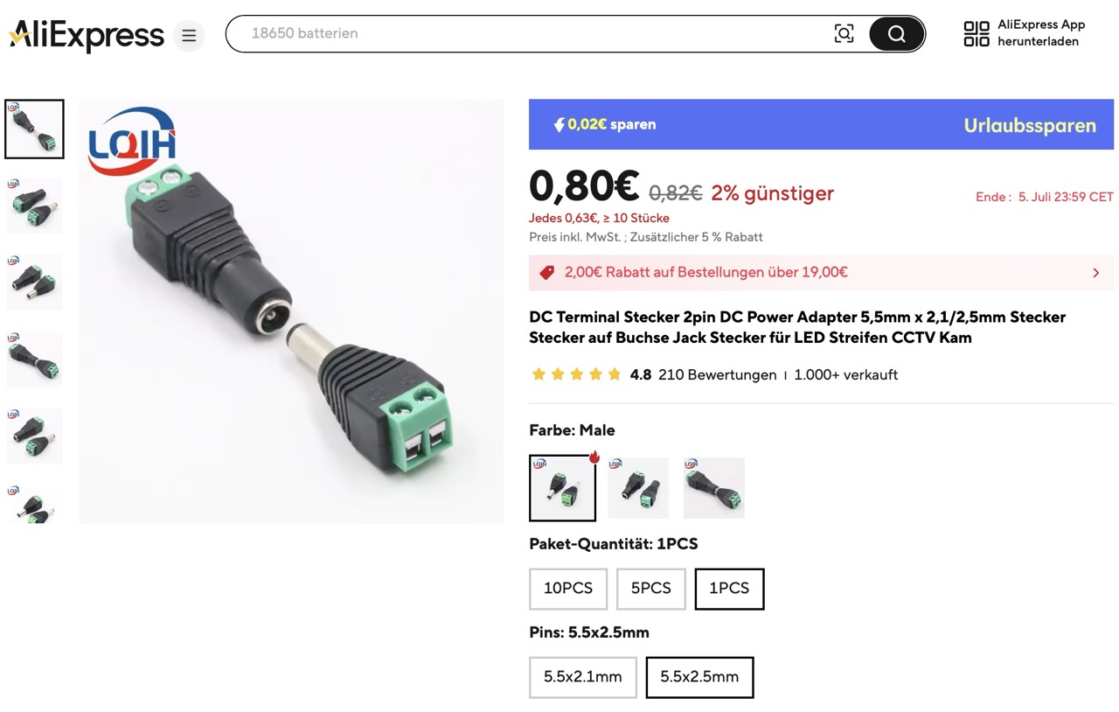Click the search field with 18650 batterien
1119x712 pixels.
tap(533, 34)
